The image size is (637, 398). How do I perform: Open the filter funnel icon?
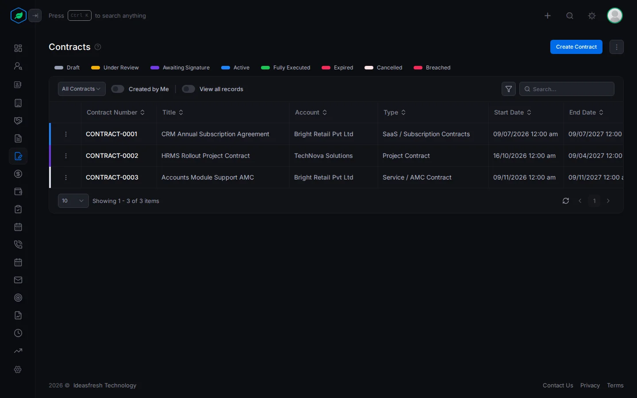[x=509, y=89]
